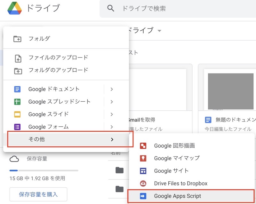Viewport: 256px width, 204px height.
Task: Open the 保存容量 storage link
Action: (x=37, y=159)
